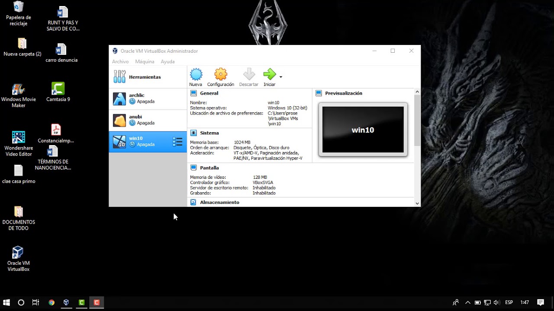Click the win10 preview thumbnail
The image size is (554, 311).
click(363, 130)
